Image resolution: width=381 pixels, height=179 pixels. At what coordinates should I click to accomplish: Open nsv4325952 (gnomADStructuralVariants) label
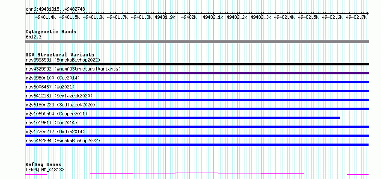pyautogui.click(x=73, y=69)
